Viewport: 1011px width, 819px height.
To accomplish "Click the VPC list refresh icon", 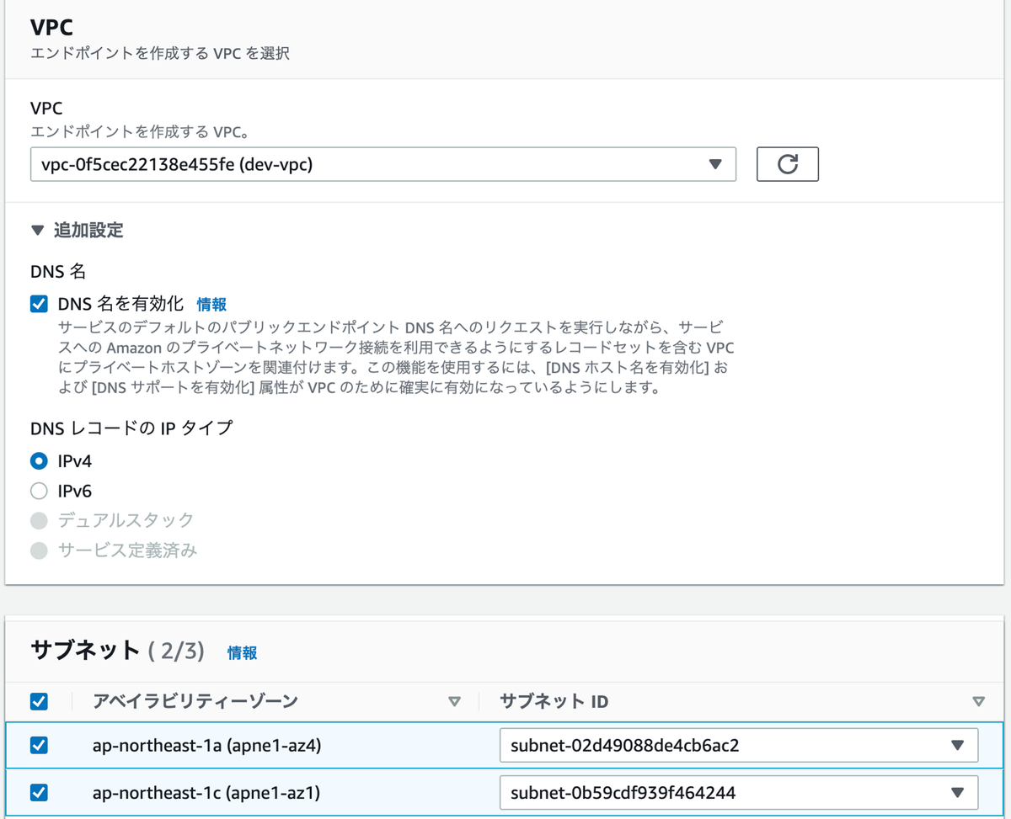I will pos(787,164).
